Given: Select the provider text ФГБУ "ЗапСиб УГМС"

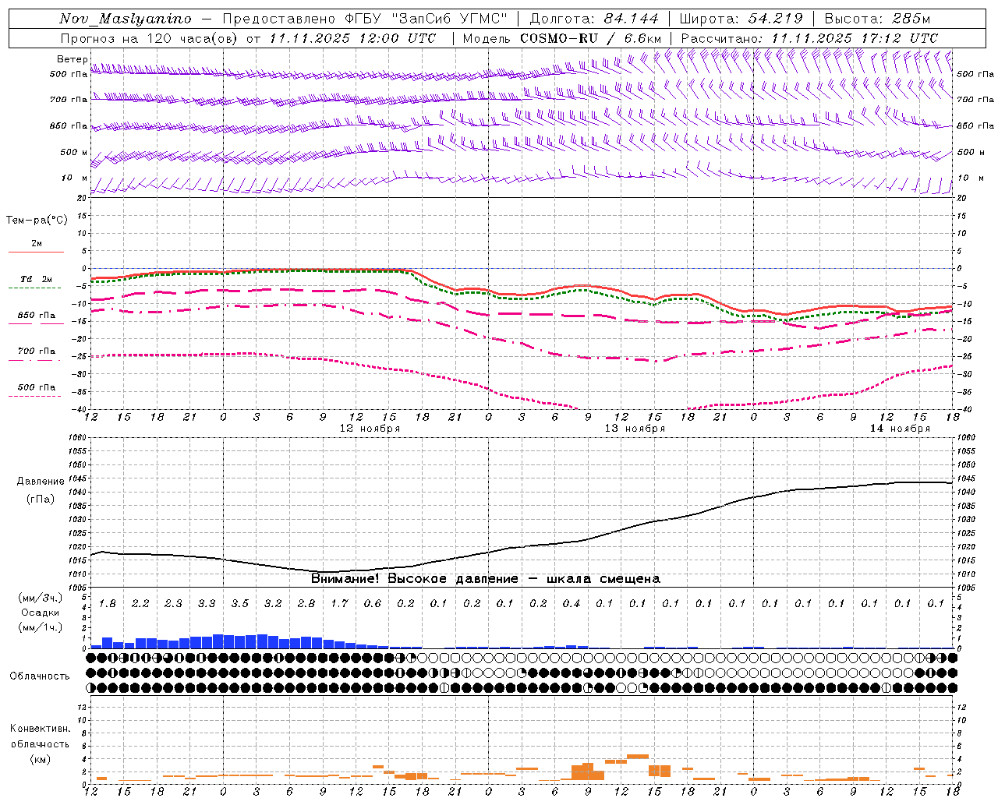Looking at the screenshot, I should [426, 19].
